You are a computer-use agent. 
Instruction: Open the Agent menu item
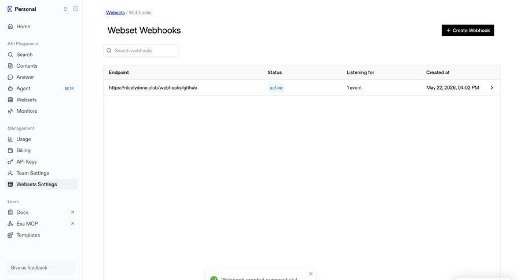tap(41, 89)
